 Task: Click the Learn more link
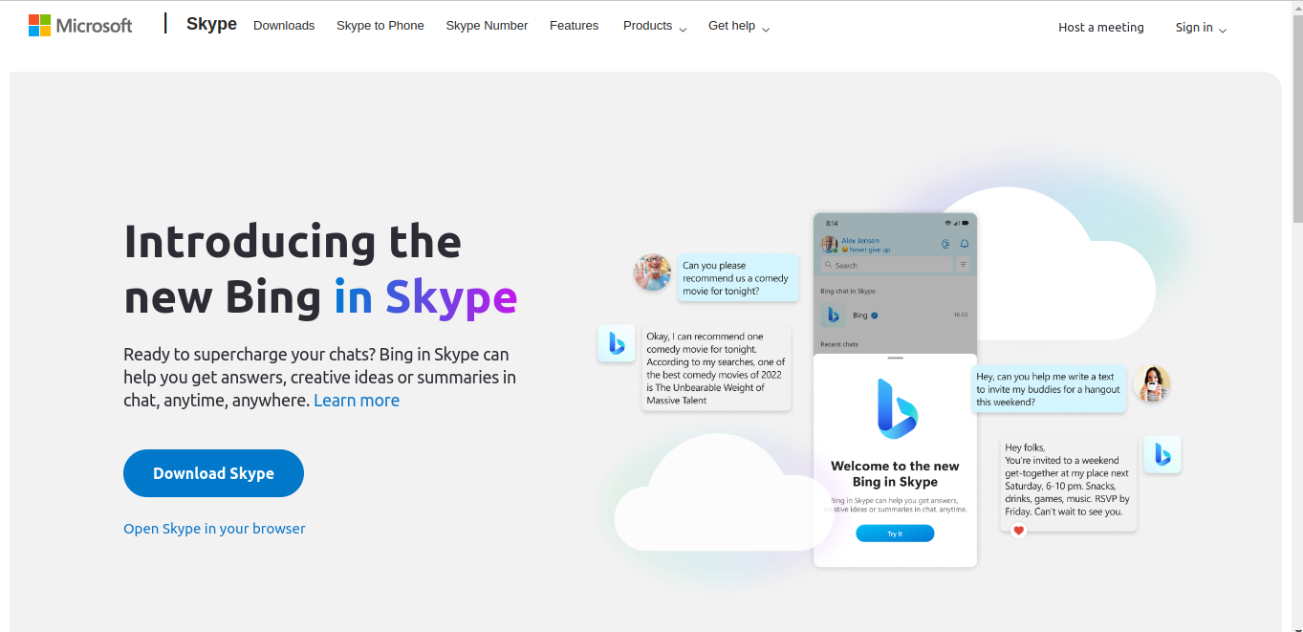tap(357, 401)
